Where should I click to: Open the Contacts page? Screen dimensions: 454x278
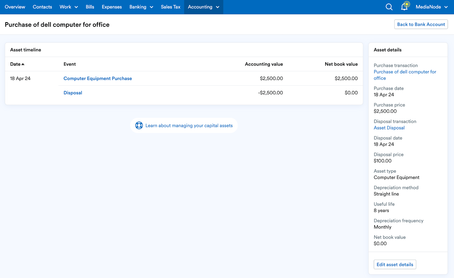click(x=42, y=7)
